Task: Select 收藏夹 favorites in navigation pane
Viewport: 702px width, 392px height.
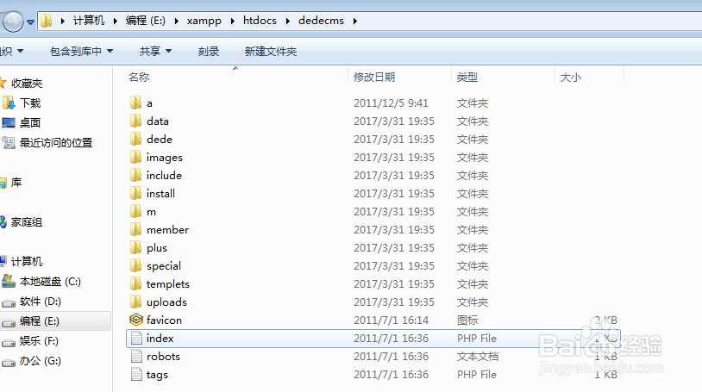Action: 27,84
